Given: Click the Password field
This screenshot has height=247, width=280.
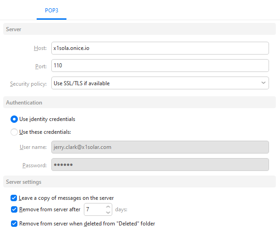Looking at the screenshot, I should click(159, 165).
